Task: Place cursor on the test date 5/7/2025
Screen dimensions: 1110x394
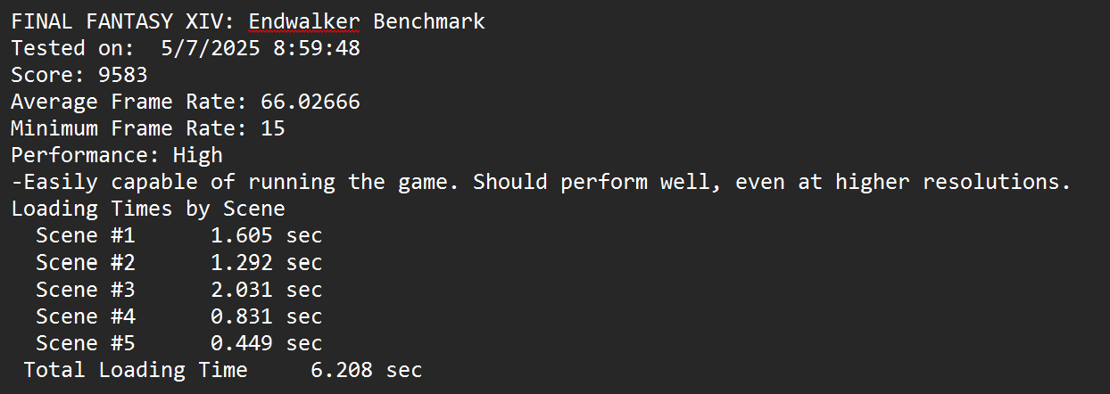Action: 211,48
